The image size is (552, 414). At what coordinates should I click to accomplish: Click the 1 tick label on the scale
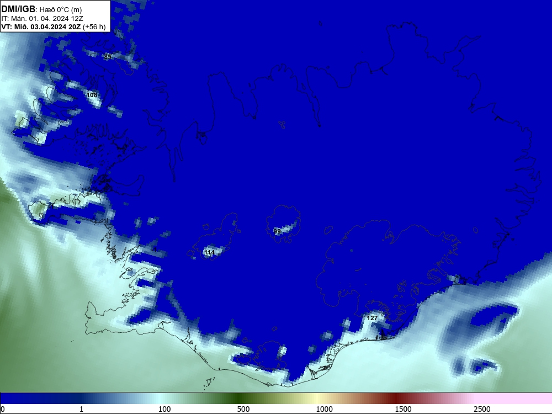click(81, 409)
